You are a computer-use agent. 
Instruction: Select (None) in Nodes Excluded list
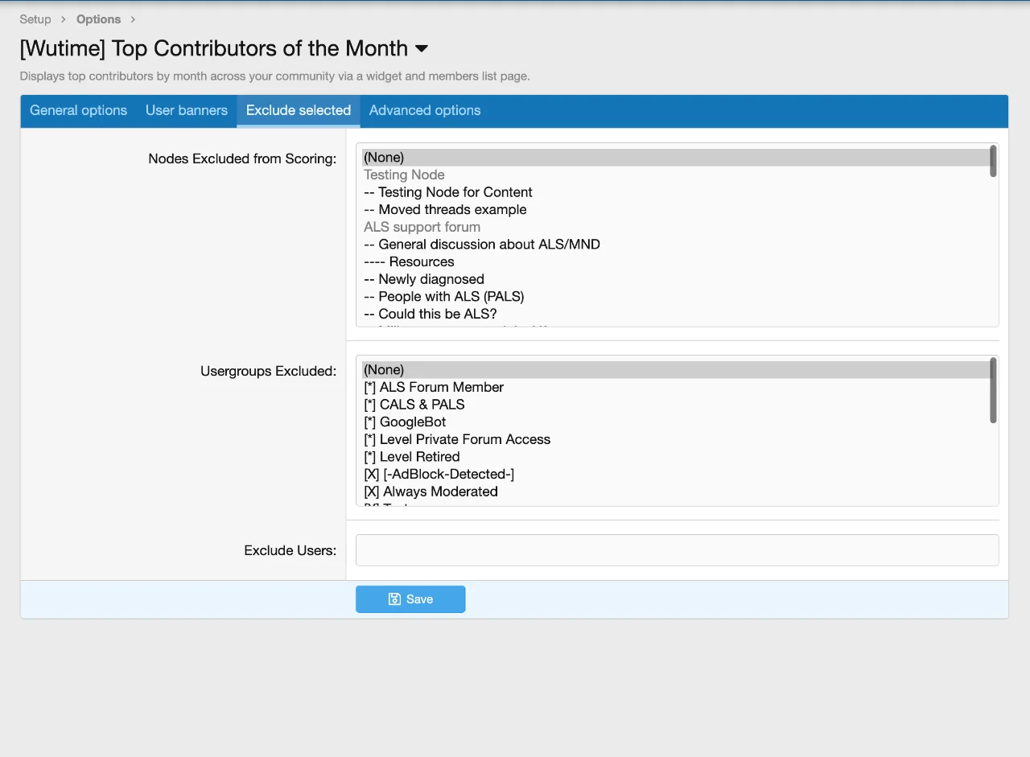click(384, 158)
